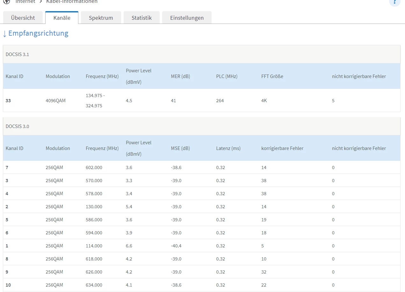Click the FFT Größe column header

[272, 76]
